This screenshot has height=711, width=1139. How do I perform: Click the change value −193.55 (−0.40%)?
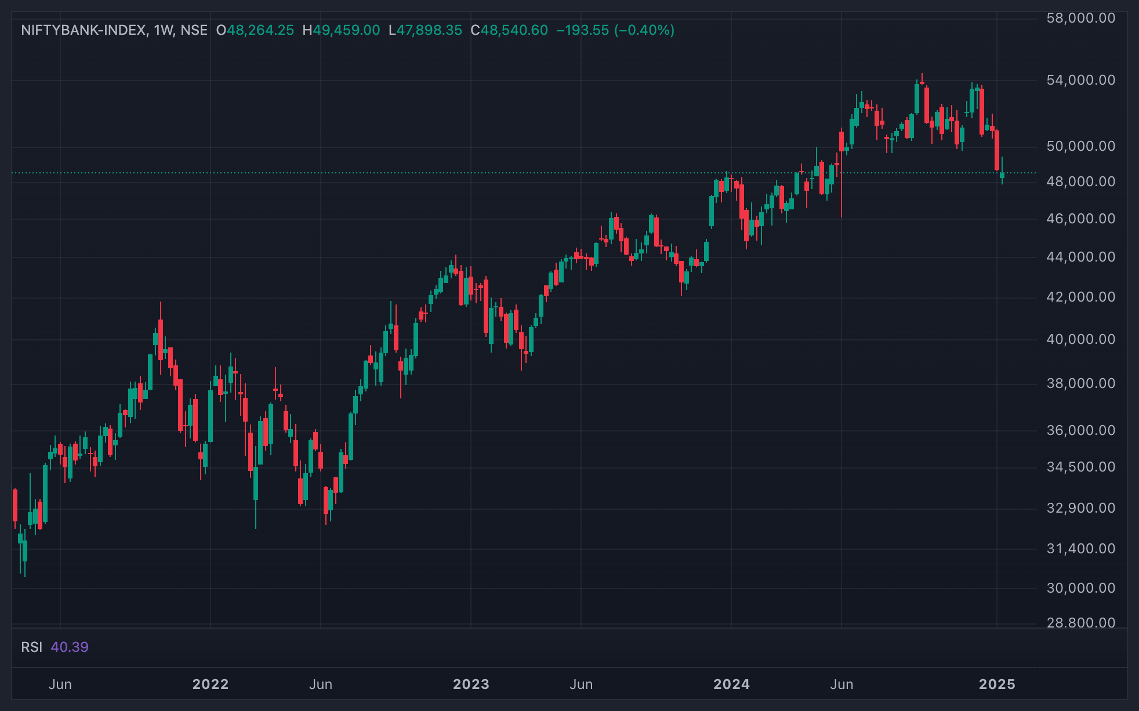615,30
